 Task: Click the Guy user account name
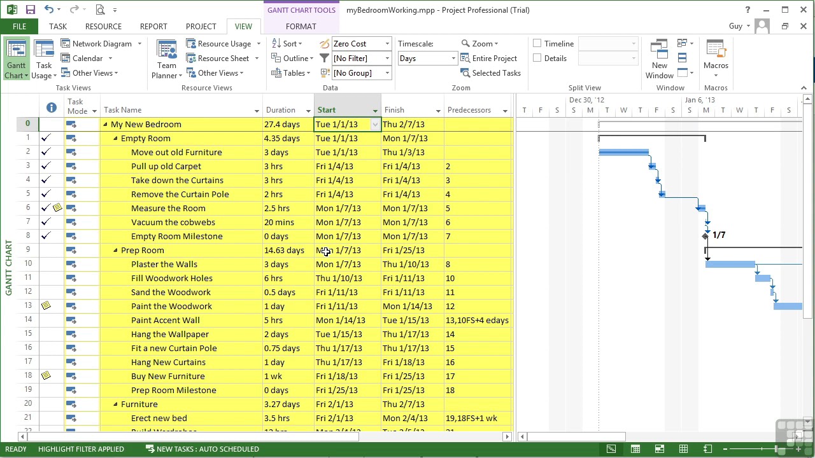click(x=735, y=26)
